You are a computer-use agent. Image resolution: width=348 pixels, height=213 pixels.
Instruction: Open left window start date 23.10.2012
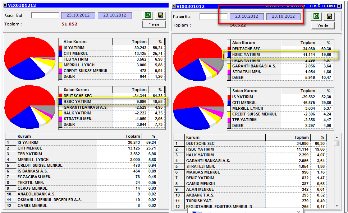[78, 15]
